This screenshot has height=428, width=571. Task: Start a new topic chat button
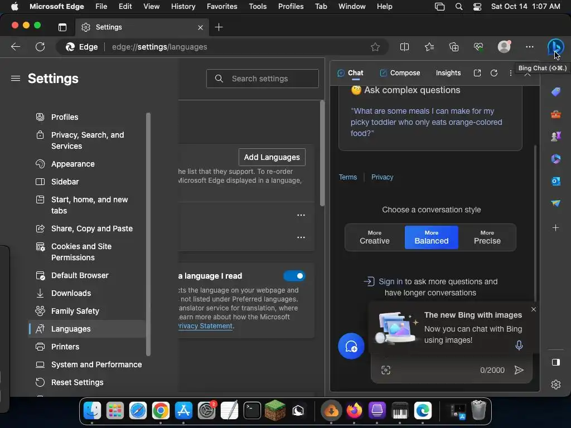click(x=351, y=346)
